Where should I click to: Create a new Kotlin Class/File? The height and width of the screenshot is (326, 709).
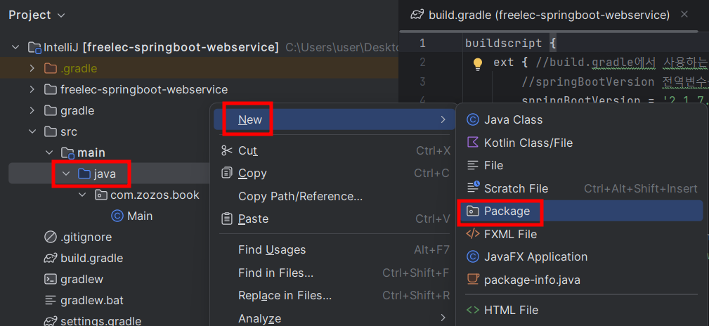(580, 143)
